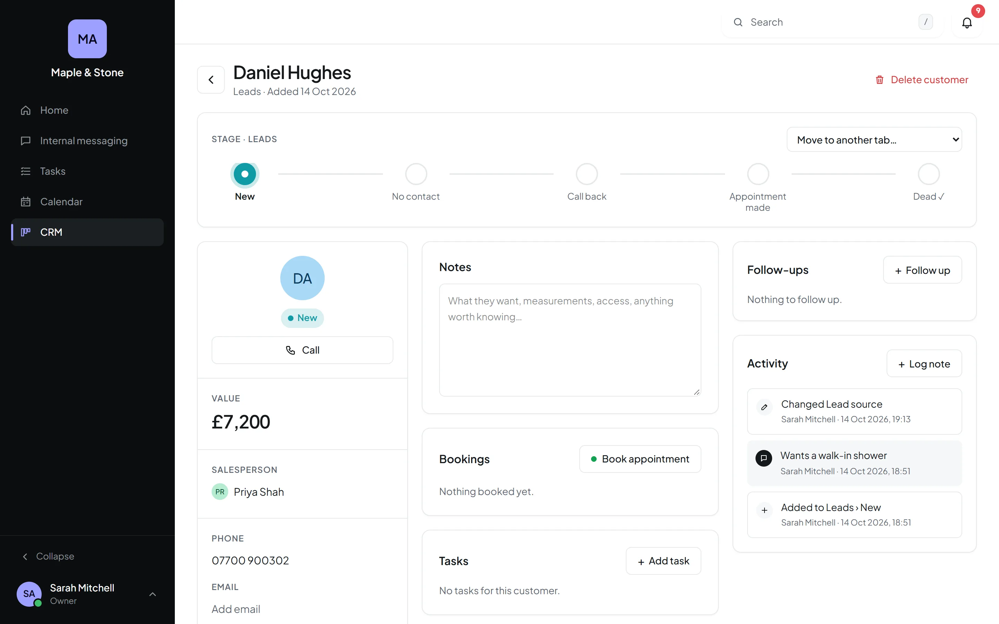Select the Appointment made stage circle
The height and width of the screenshot is (624, 999).
click(x=758, y=174)
